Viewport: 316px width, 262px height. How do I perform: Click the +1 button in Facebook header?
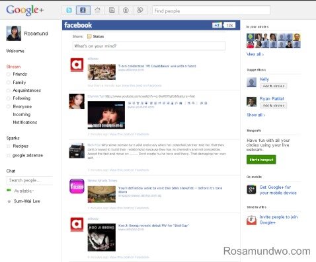click(x=217, y=25)
